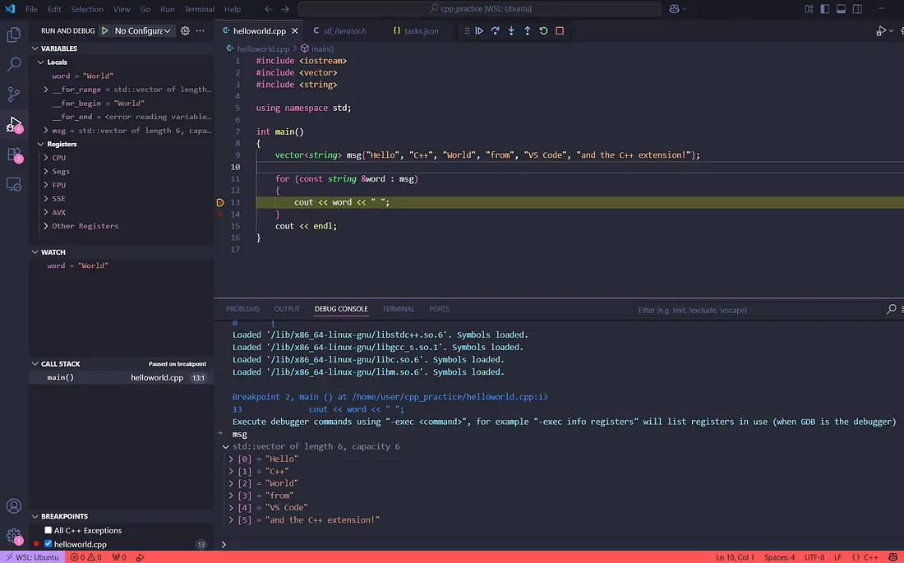Click the title bar search box
The height and width of the screenshot is (563, 904).
(479, 9)
